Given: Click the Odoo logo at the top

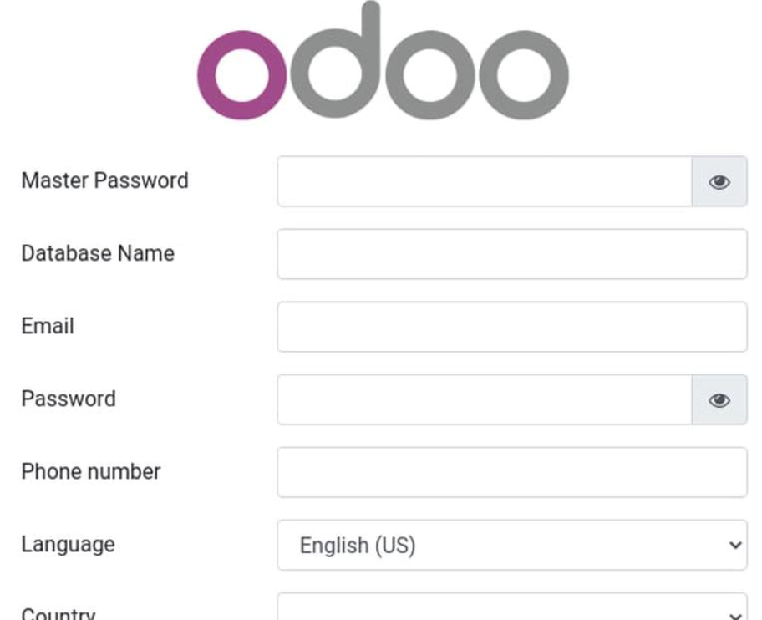Looking at the screenshot, I should [383, 61].
